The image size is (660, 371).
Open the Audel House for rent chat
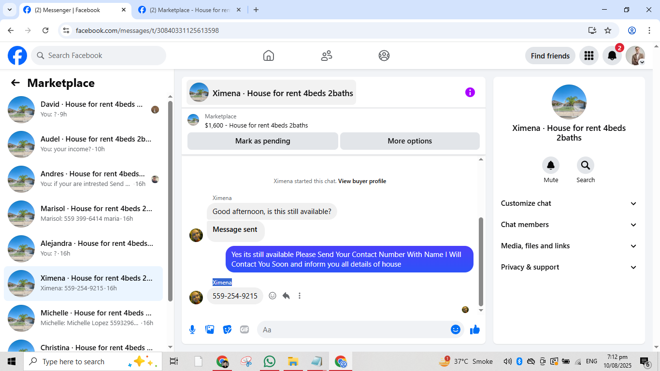[x=83, y=144]
